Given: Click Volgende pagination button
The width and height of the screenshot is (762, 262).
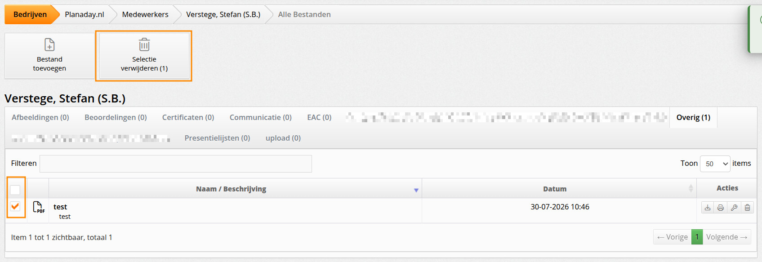Looking at the screenshot, I should click(726, 237).
